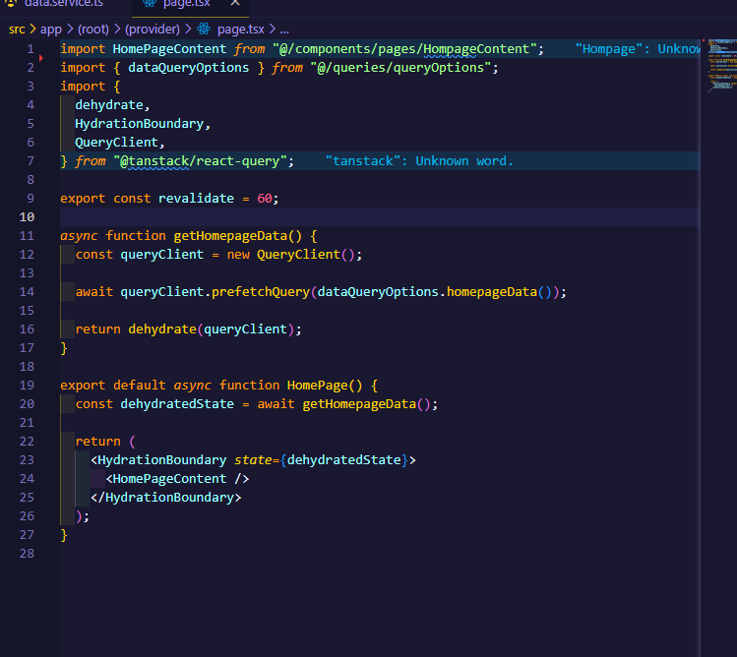Click dehydrate on import line 4

[x=109, y=105]
